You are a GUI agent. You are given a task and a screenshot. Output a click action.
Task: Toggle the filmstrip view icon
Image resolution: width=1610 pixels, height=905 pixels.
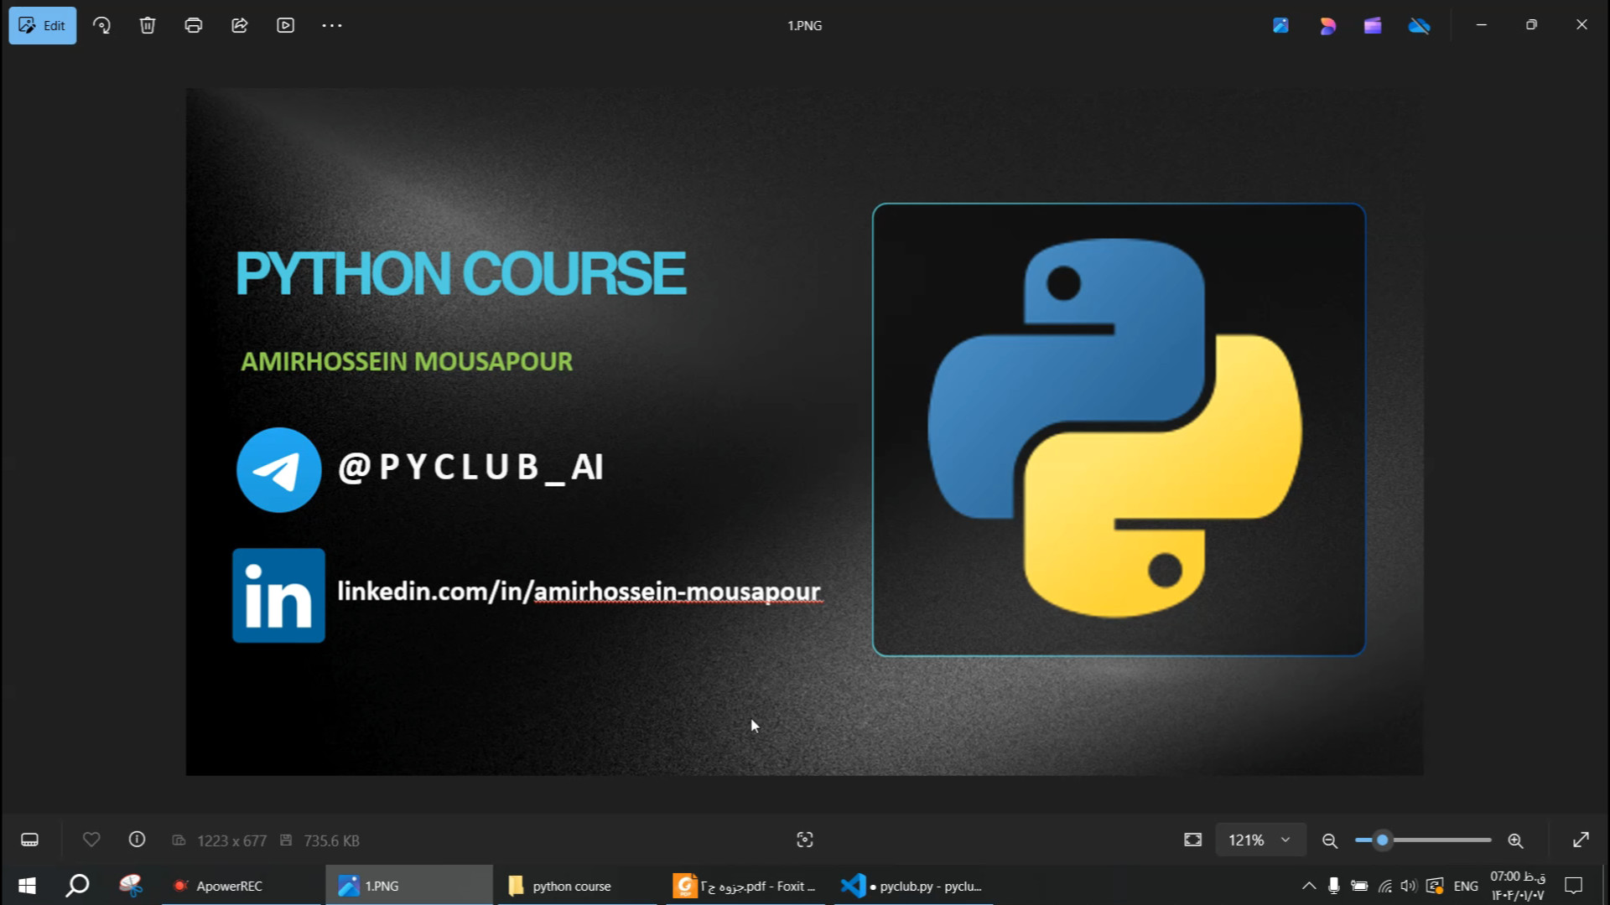pyautogui.click(x=30, y=840)
